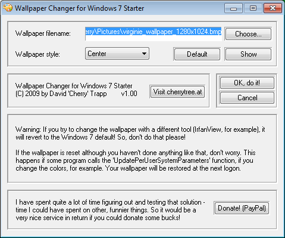Click the window title 'Wallpaper Changer for Windows 7 Starter'
285x238 pixels.
(79, 8)
